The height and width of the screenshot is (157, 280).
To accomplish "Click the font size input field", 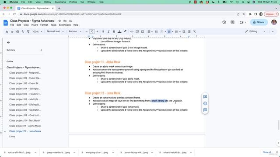I will [92, 31].
